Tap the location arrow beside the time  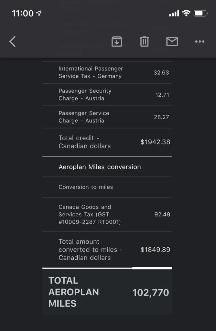point(39,13)
